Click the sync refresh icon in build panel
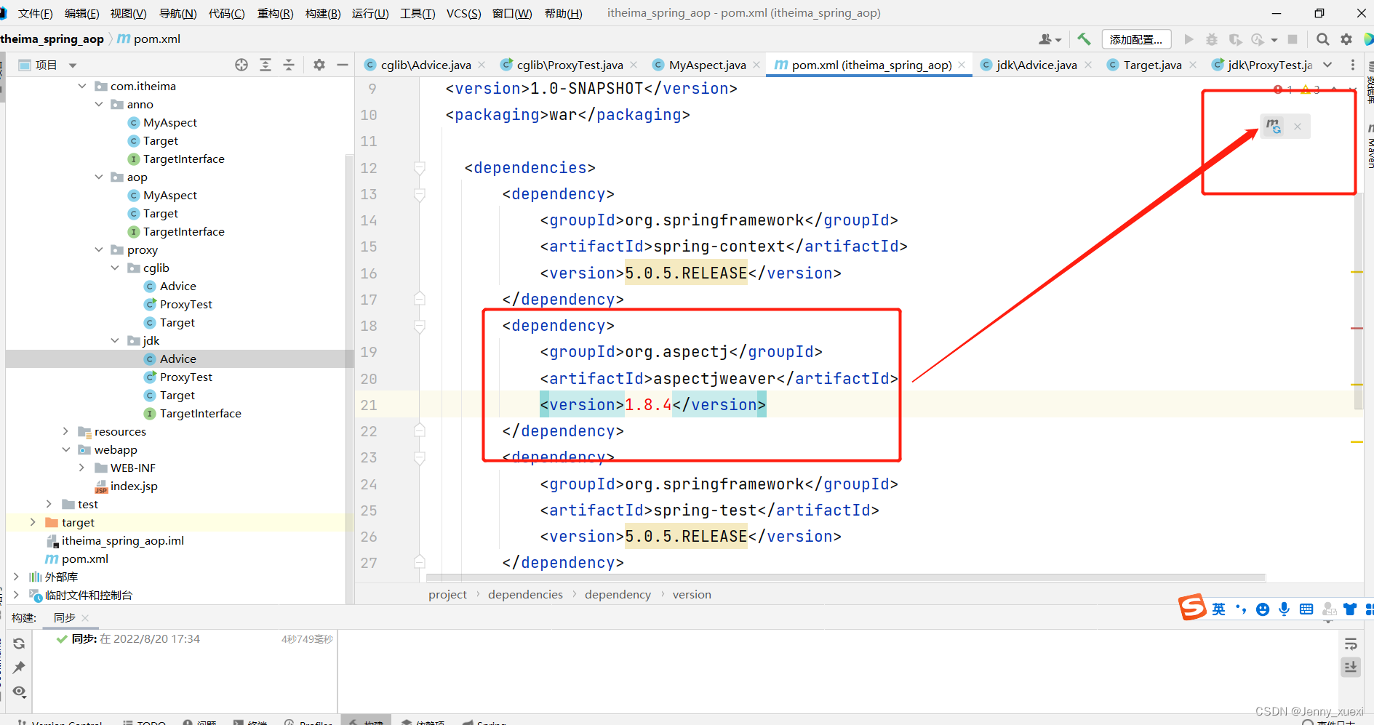The height and width of the screenshot is (725, 1374). [x=19, y=644]
